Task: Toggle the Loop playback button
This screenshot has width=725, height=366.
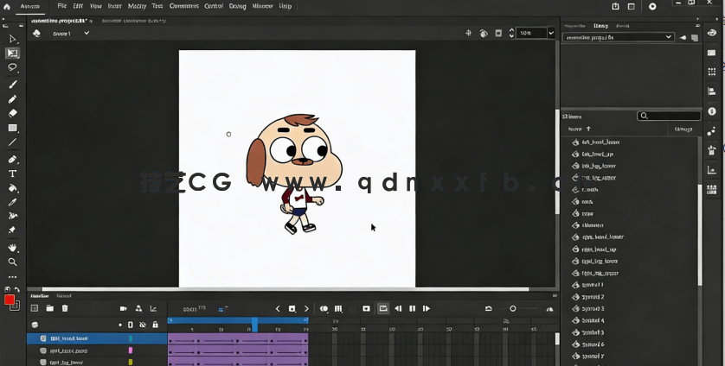Action: pos(383,308)
